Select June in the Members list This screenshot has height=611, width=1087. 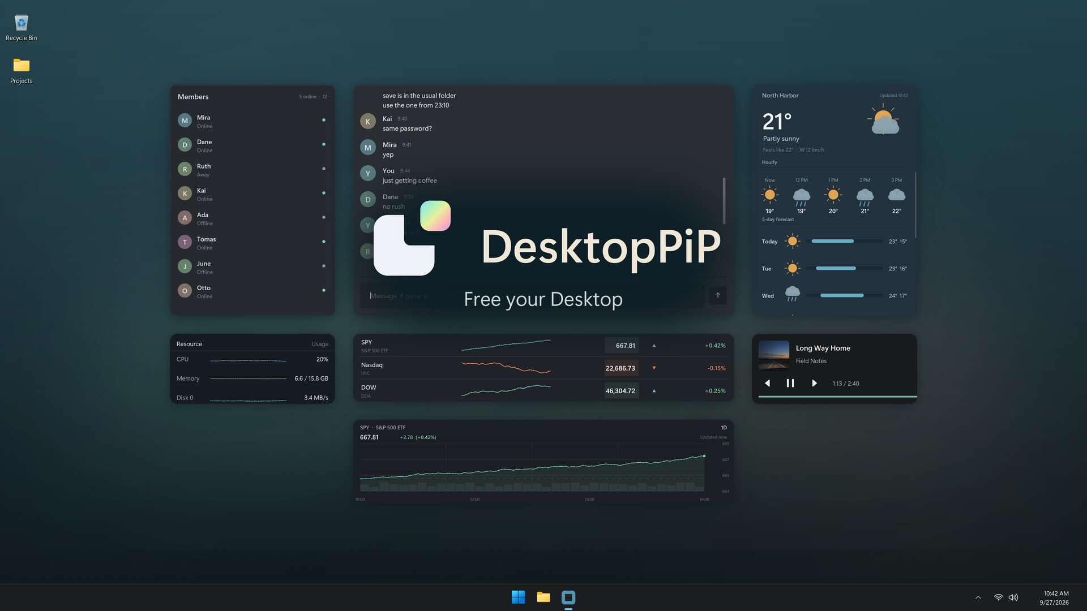[x=253, y=266]
